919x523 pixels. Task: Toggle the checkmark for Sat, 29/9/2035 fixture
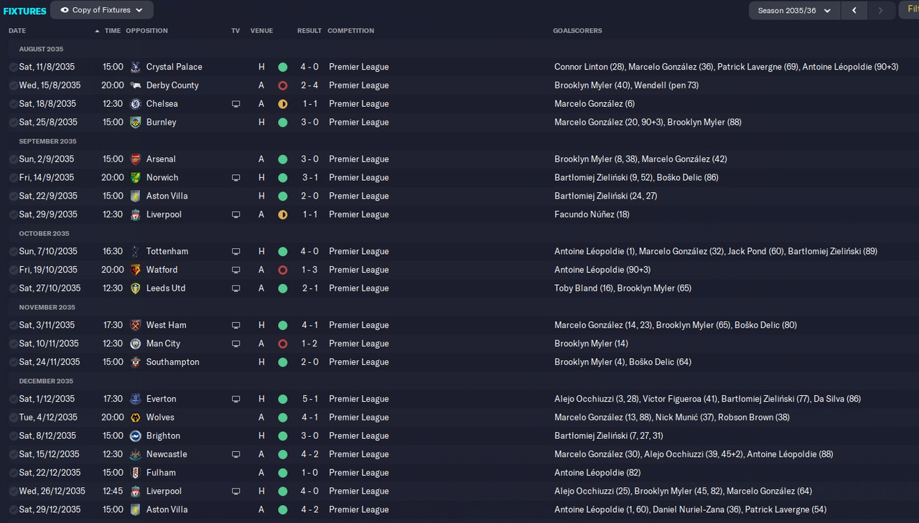13,215
